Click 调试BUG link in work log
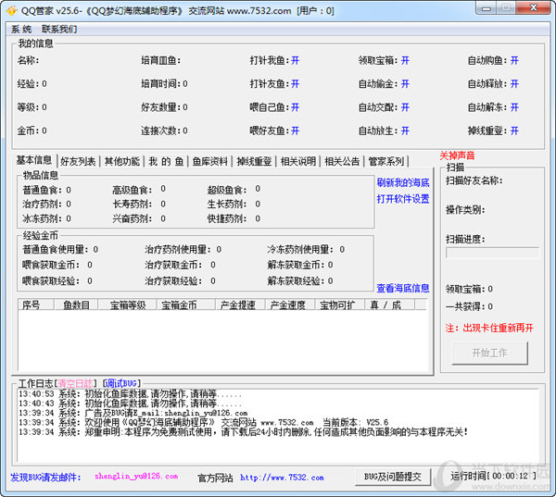 point(121,383)
